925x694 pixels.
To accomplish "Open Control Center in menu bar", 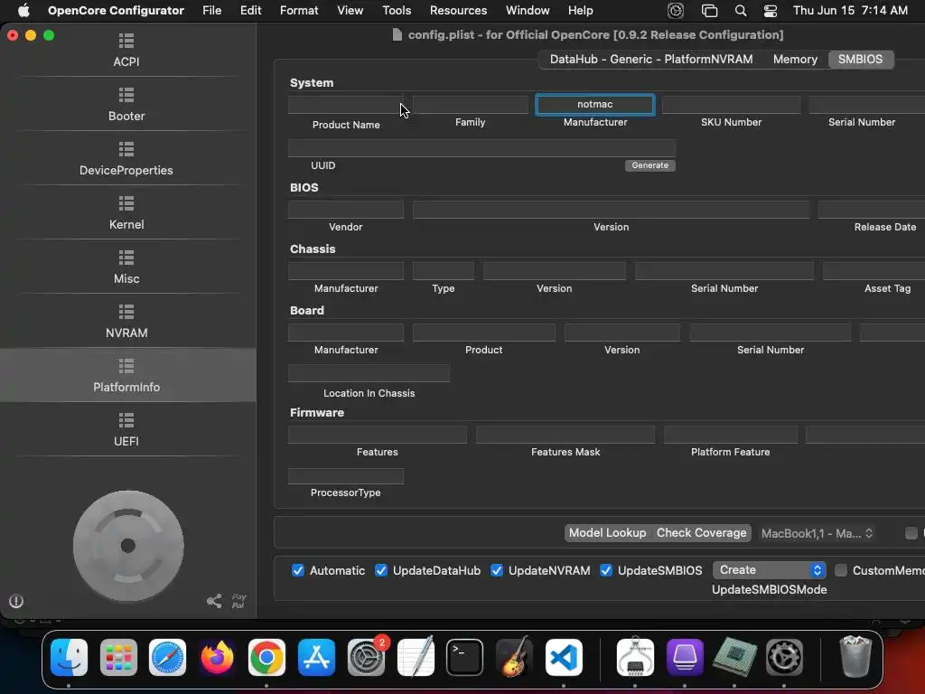I will (770, 11).
